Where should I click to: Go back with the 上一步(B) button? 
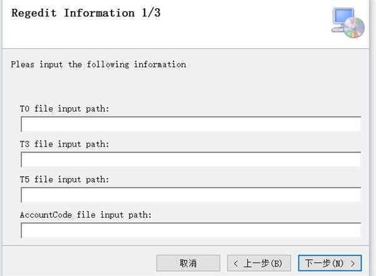[259, 263]
